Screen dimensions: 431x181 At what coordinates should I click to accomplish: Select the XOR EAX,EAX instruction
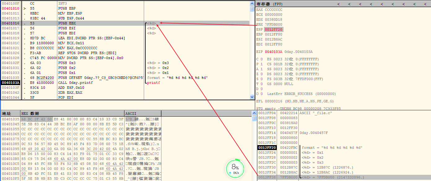69,93
